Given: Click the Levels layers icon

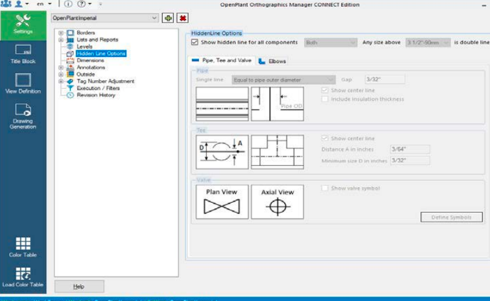Looking at the screenshot, I should pyautogui.click(x=70, y=46).
